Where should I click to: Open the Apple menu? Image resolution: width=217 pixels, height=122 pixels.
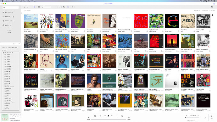(x=2, y=1)
